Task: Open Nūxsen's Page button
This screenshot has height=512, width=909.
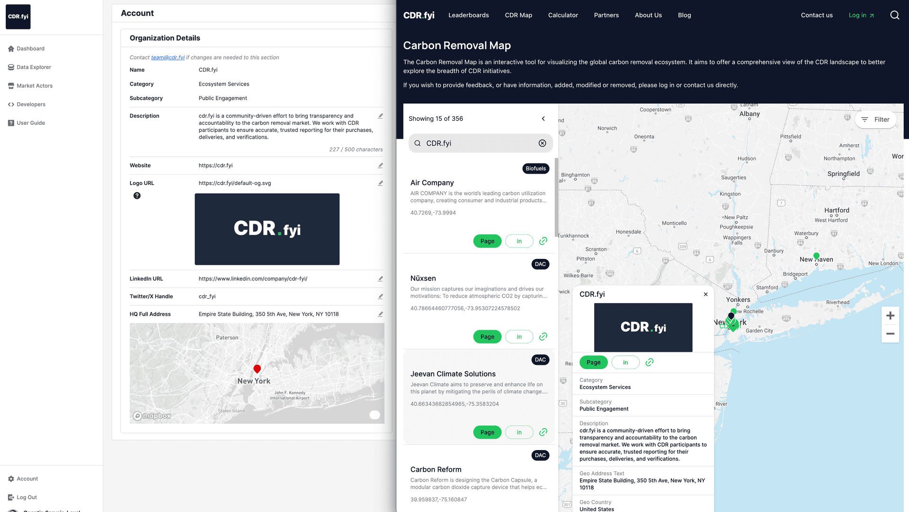Action: tap(487, 337)
